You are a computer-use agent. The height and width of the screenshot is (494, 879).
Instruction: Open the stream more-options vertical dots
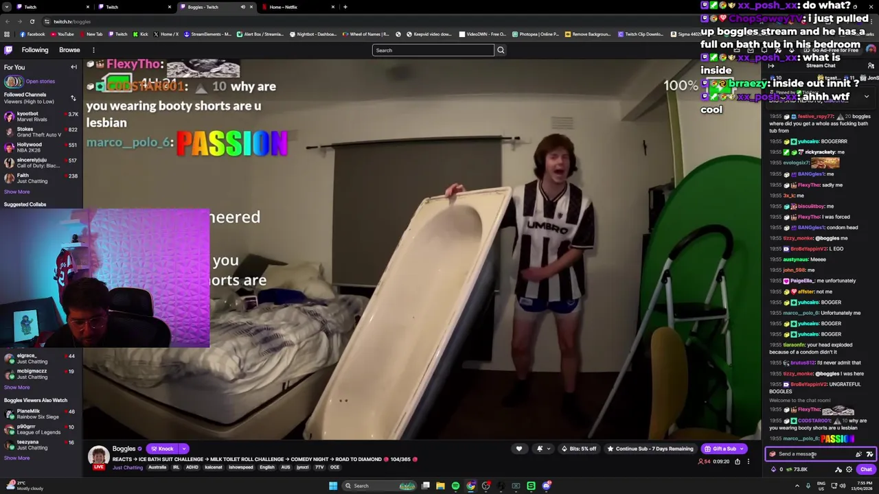point(750,462)
